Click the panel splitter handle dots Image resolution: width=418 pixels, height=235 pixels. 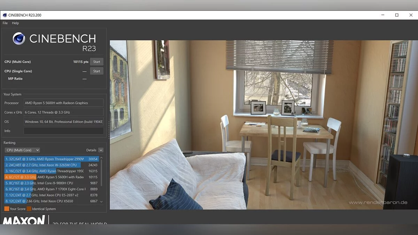pos(109,130)
